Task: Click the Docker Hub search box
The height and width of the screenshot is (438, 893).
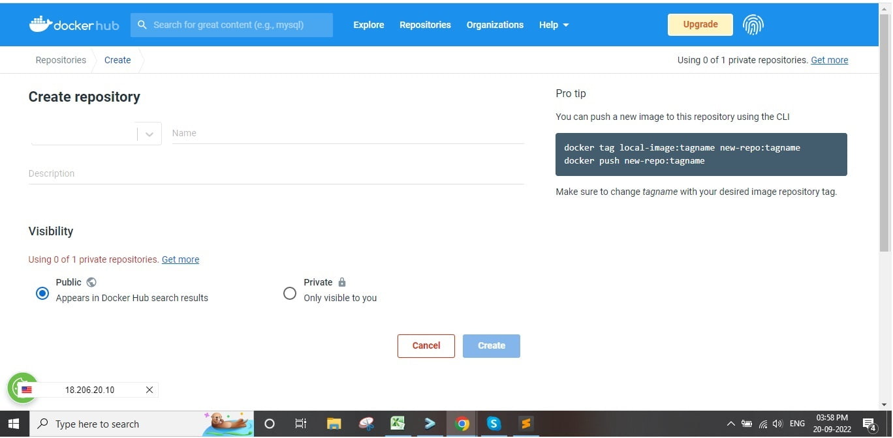Action: pos(232,25)
